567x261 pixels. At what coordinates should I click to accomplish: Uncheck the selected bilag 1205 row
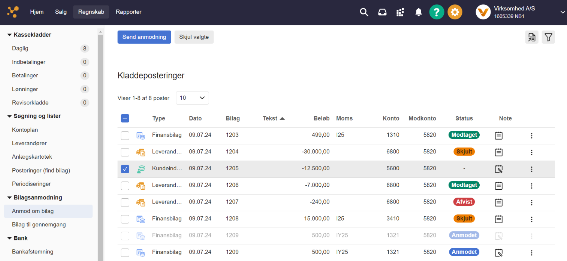(x=125, y=169)
